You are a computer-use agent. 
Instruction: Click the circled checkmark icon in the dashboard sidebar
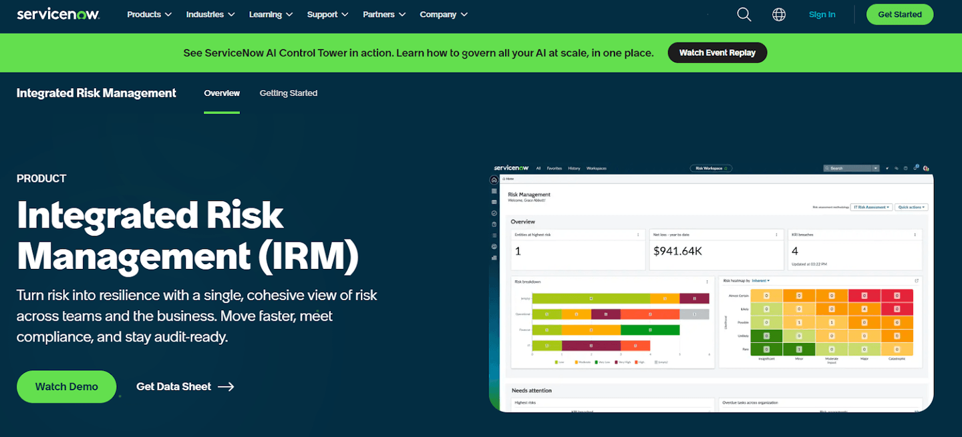[x=494, y=213]
